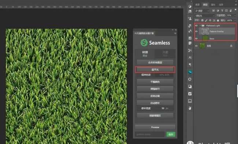
Task: Filter layers by smart objects icon
Action: [x=231, y=11]
